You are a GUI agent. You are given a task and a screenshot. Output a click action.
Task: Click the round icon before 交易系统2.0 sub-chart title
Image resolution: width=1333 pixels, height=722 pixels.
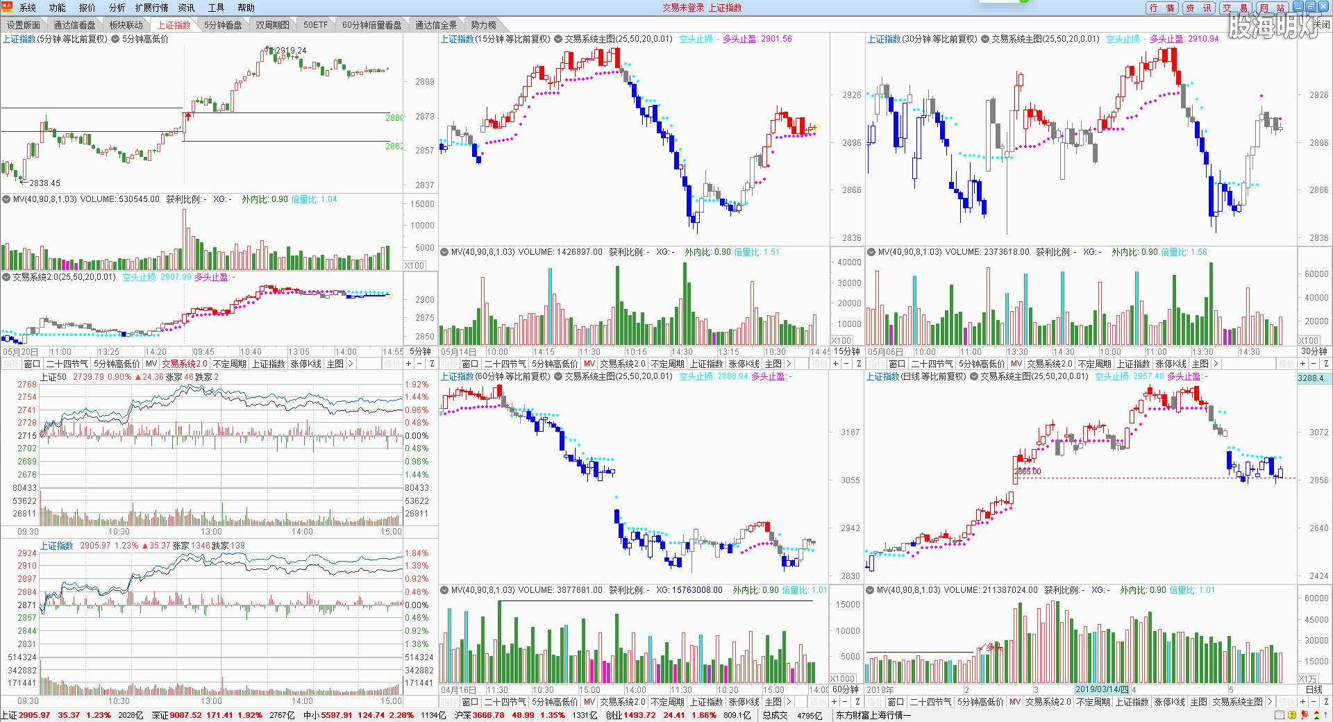[6, 277]
